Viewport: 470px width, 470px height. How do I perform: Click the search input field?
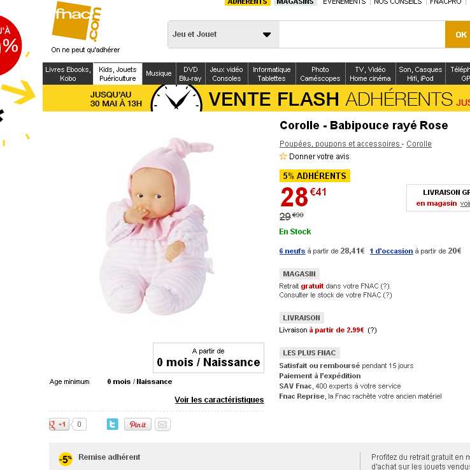point(362,34)
